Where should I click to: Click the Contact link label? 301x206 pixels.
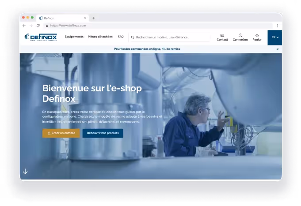(x=222, y=39)
